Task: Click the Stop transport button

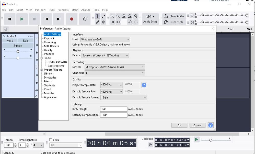Action: pos(34,19)
